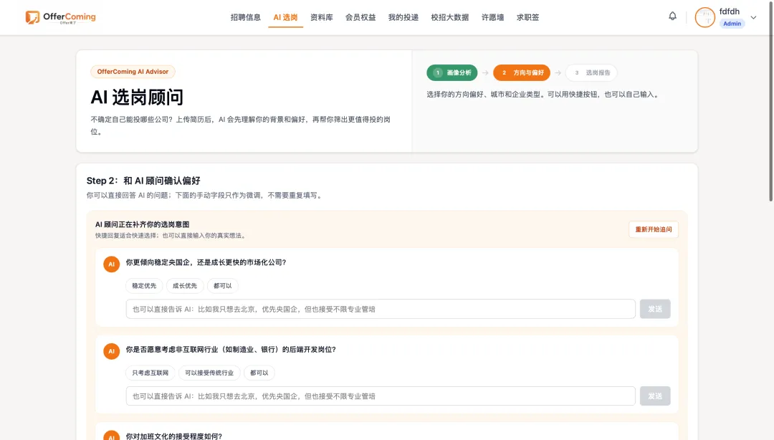The height and width of the screenshot is (440, 774).
Task: Click the AI avatar beside 央国企 question
Action: tap(112, 264)
